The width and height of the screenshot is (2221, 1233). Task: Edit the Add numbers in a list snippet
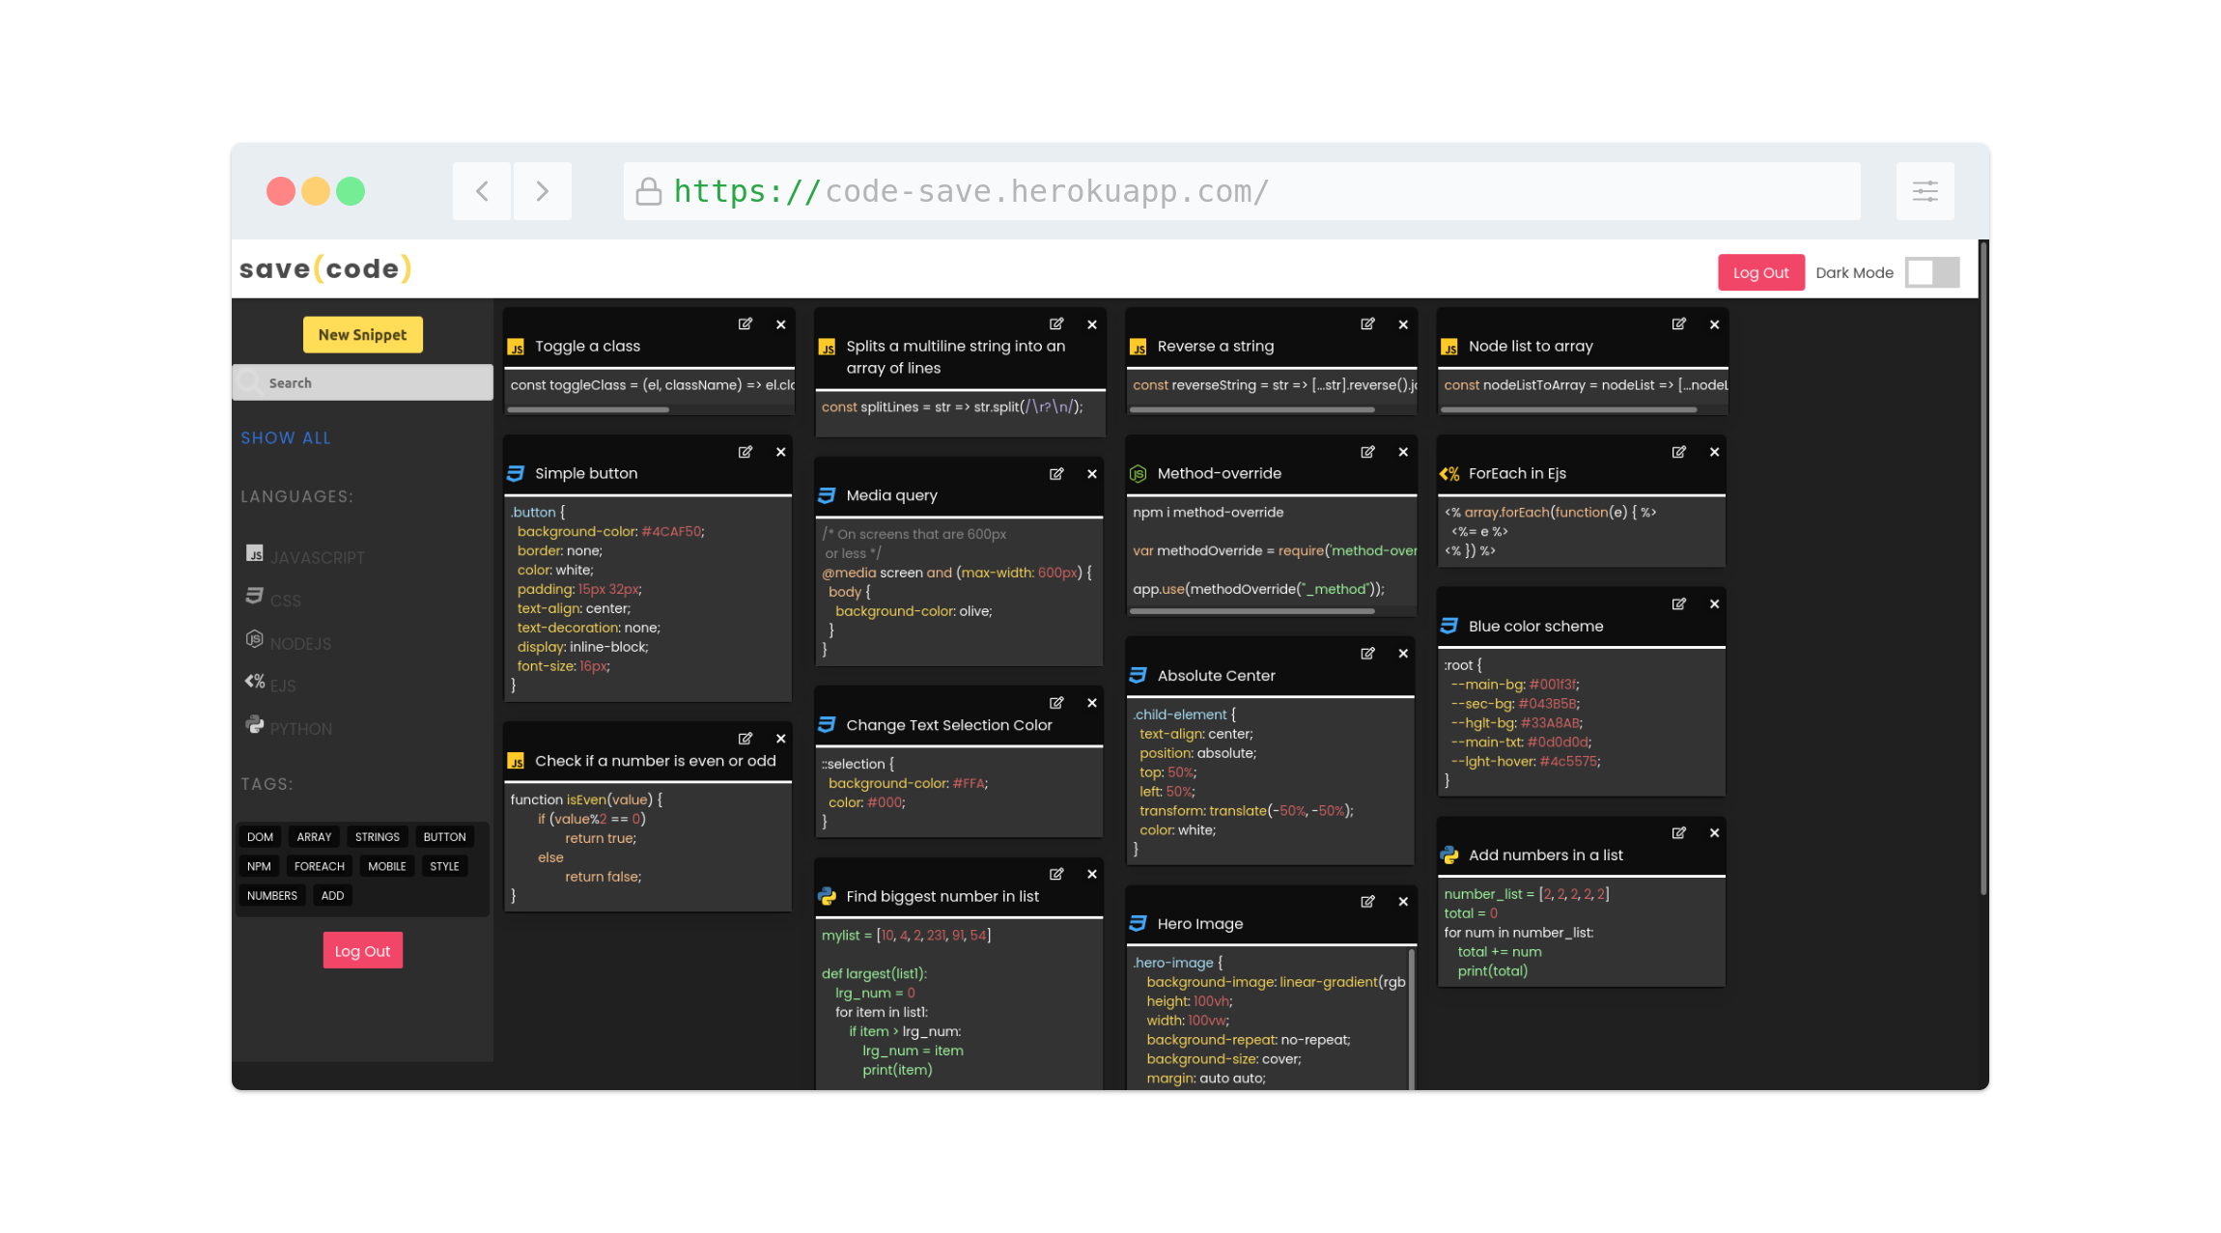click(x=1679, y=833)
